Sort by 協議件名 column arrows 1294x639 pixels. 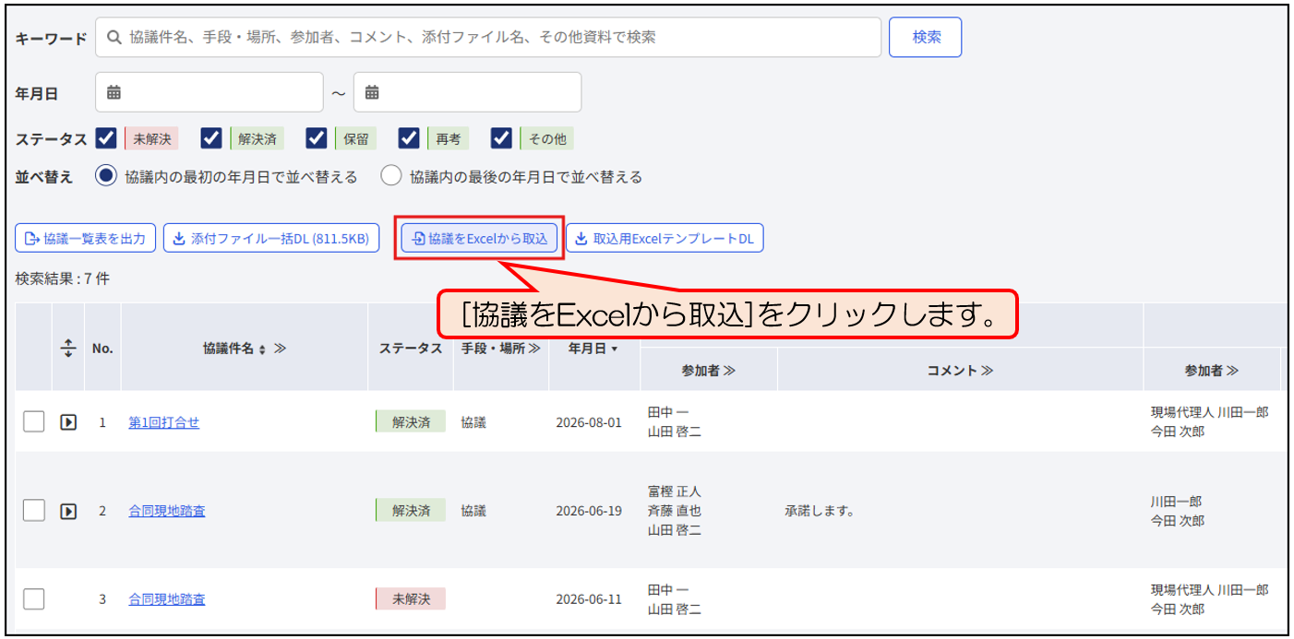[261, 349]
